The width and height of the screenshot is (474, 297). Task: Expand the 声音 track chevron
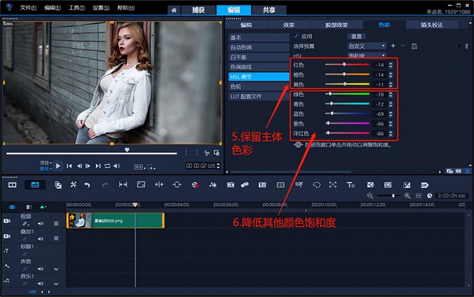pos(56,269)
